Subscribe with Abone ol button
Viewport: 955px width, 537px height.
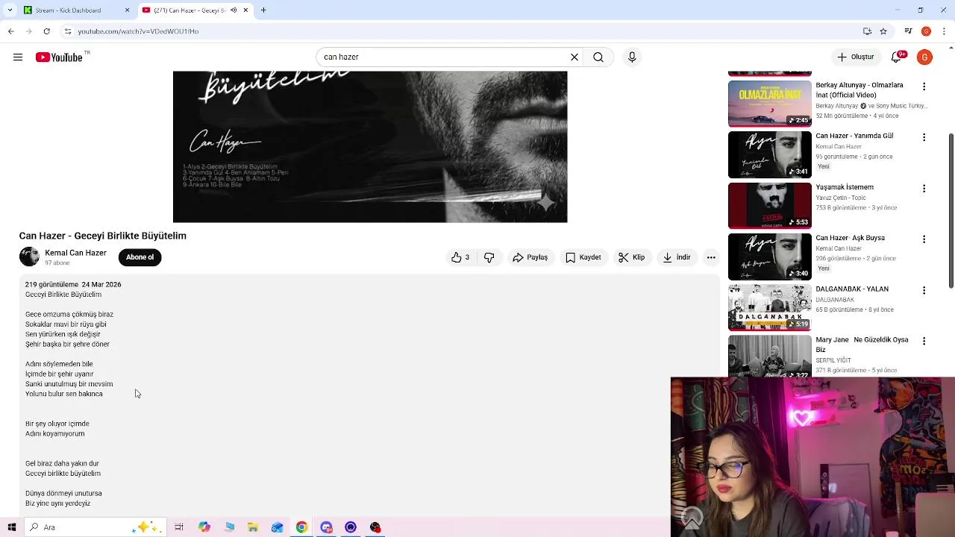(140, 257)
